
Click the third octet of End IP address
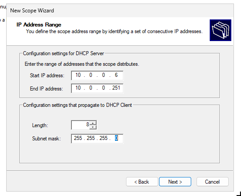[104, 88]
